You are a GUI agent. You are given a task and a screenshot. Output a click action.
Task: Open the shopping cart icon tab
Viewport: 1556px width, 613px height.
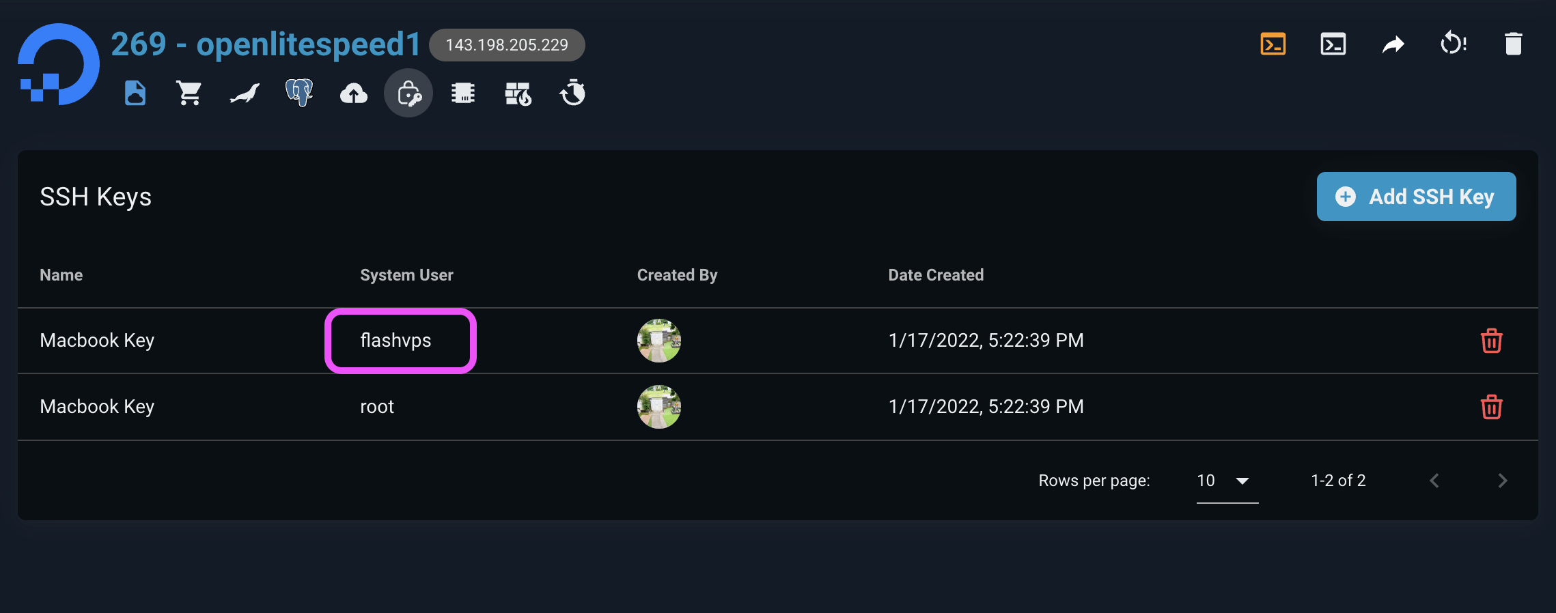[x=189, y=94]
